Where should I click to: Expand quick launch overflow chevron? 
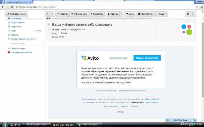click(24, 124)
